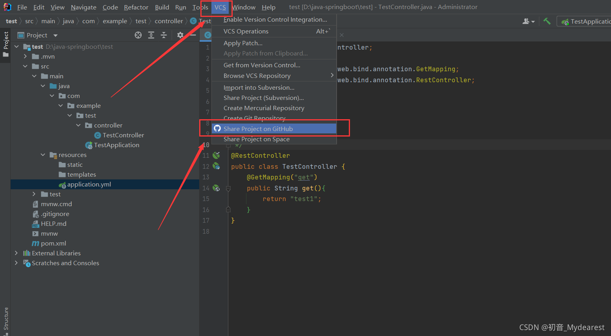Select Share Project on Space
Screen dimensions: 611x336
[274, 139]
